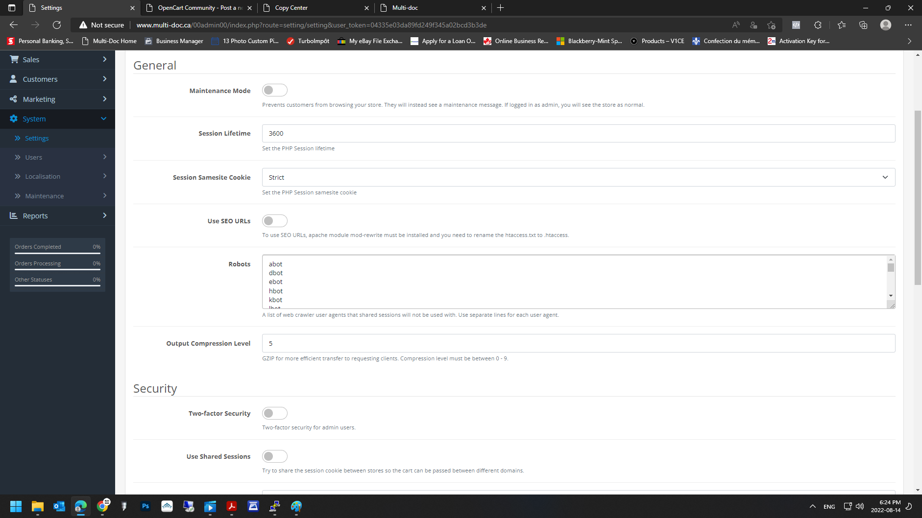Go back to previous page

(x=14, y=25)
